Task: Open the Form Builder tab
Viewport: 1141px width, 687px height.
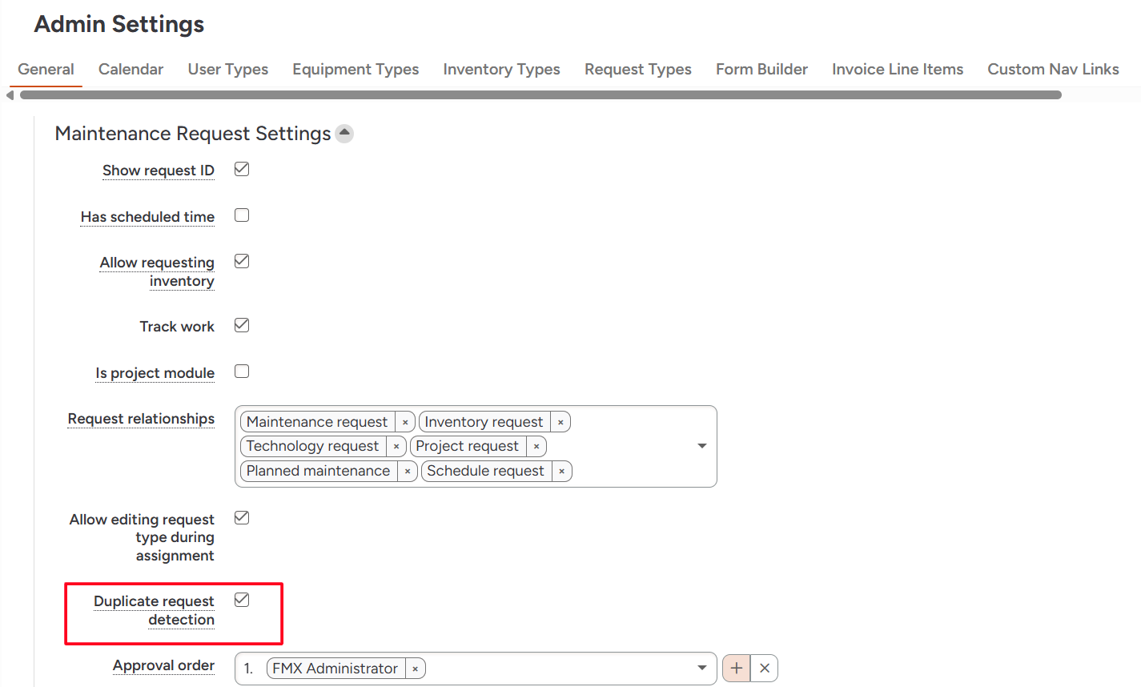Action: pos(761,70)
